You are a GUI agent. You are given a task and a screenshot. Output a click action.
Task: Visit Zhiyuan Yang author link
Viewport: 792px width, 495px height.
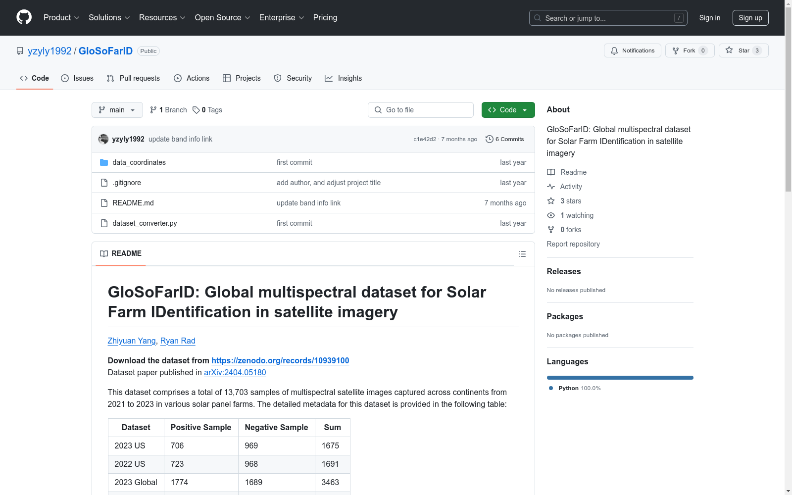click(x=132, y=341)
